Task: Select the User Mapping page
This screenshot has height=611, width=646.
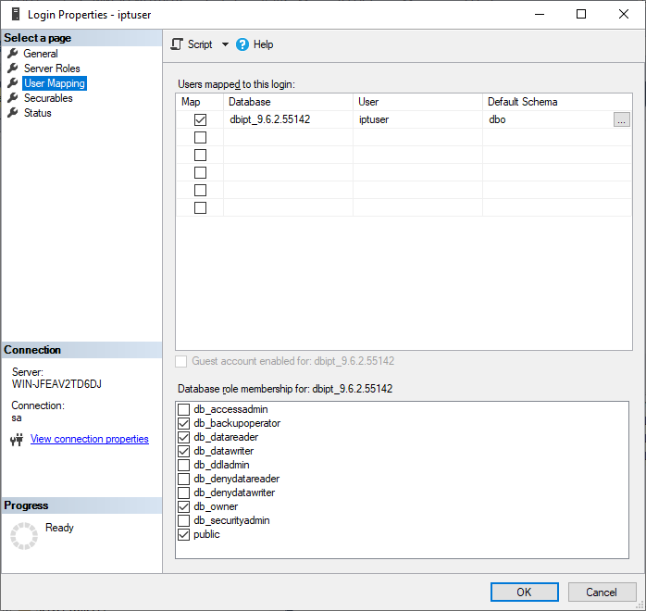Action: (x=55, y=83)
